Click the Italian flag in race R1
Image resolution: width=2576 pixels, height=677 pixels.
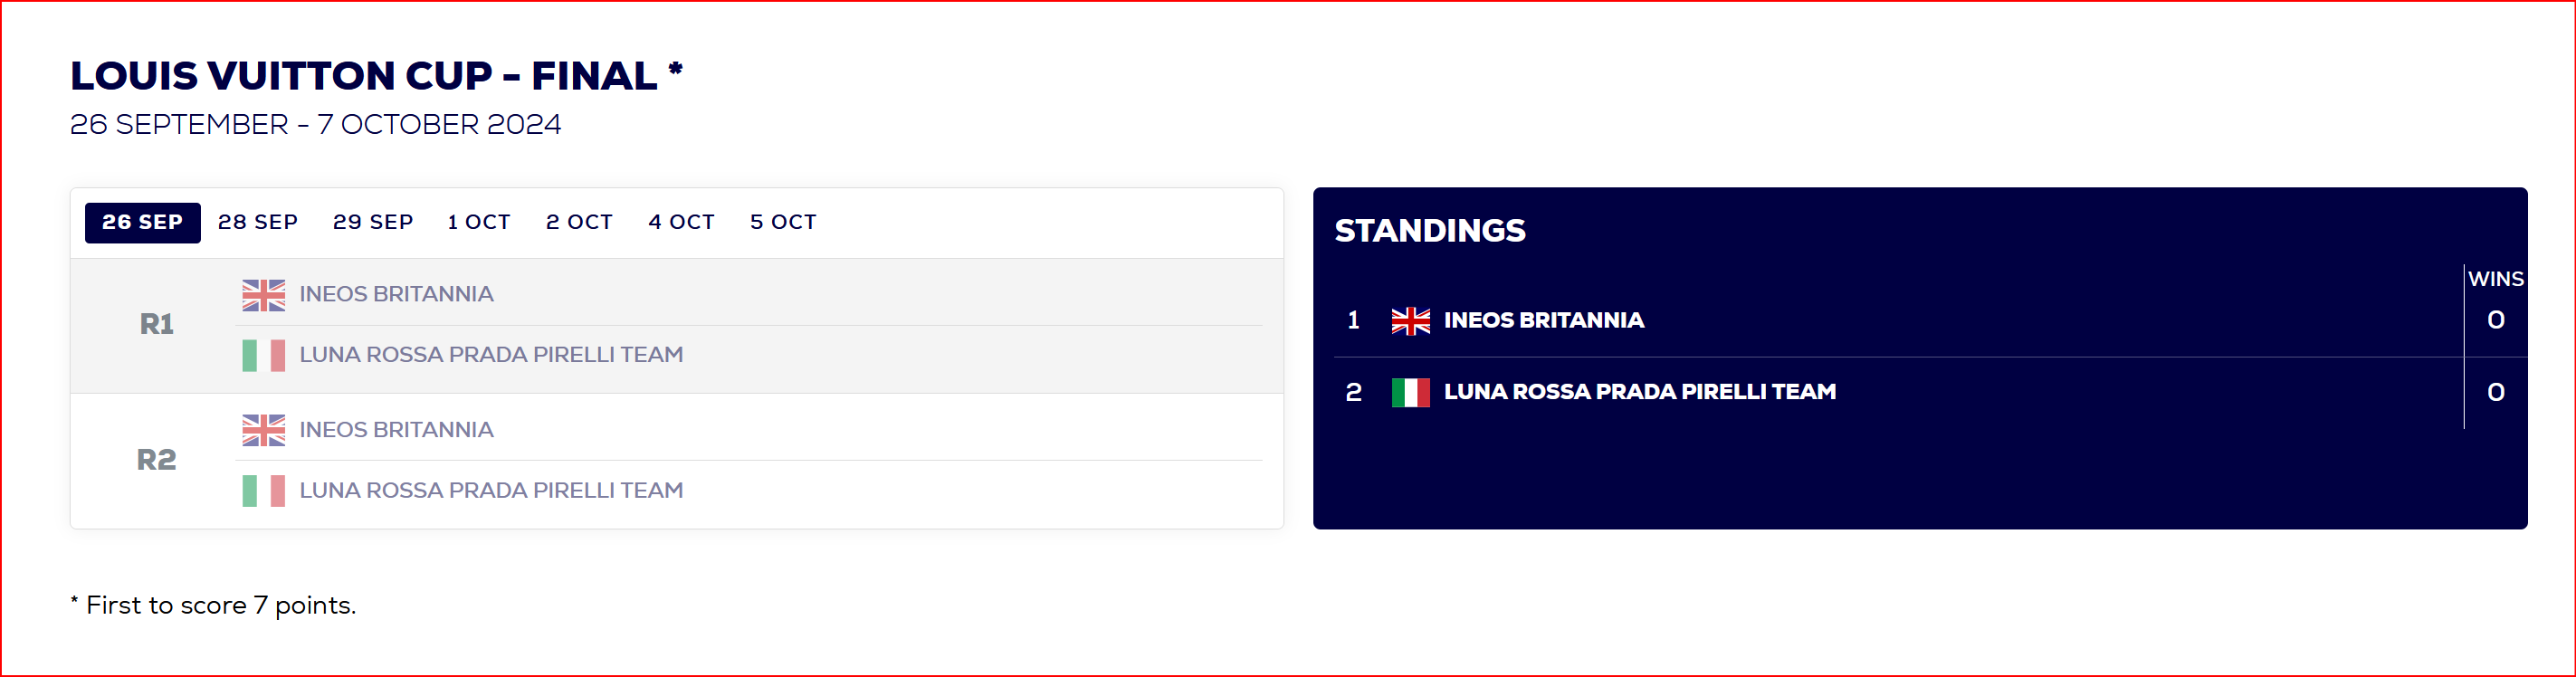(x=264, y=355)
